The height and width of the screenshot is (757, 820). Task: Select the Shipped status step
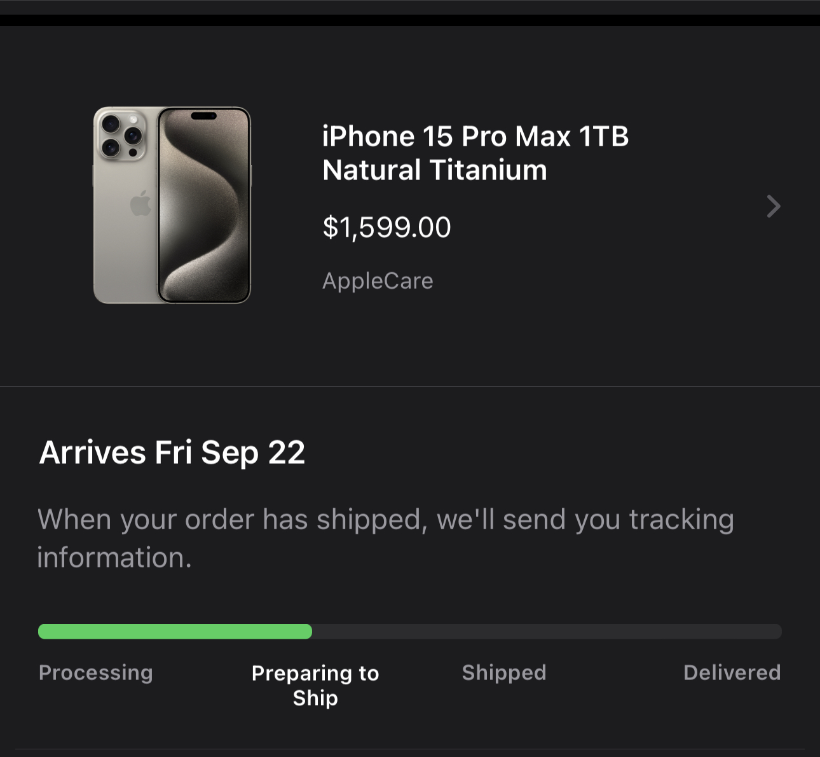504,672
